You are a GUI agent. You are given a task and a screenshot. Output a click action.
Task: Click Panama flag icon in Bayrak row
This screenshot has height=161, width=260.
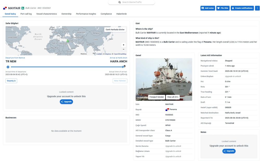(x=167, y=110)
